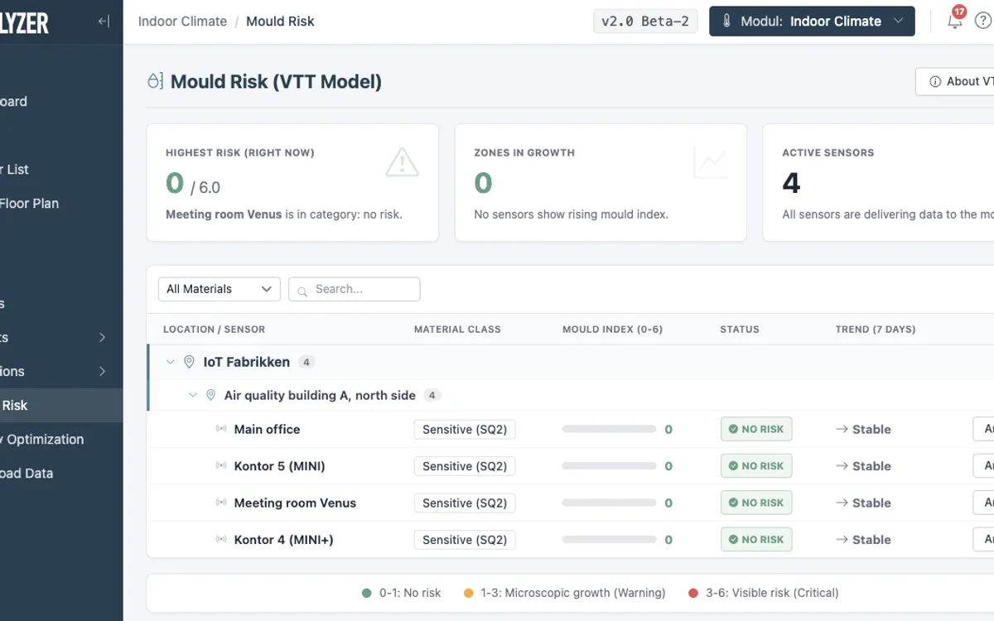Viewport: 994px width, 621px height.
Task: Click the MOULD INDEX (0-6) column header
Action: [x=612, y=330]
